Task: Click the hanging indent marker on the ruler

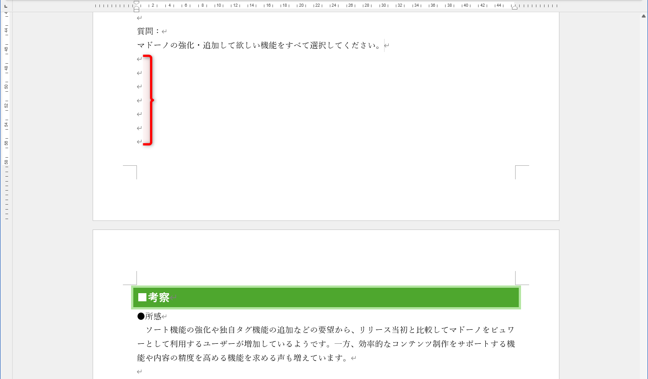Action: (x=136, y=7)
